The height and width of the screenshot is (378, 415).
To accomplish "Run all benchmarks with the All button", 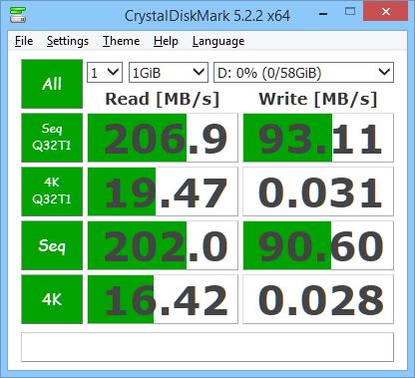I will 52,84.
